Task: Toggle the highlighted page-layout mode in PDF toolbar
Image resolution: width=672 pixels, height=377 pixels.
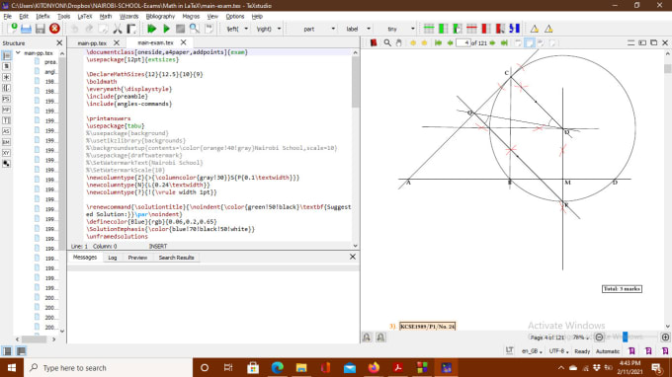Action: click(x=530, y=42)
